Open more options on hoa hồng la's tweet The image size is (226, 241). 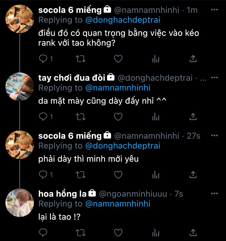[215, 194]
